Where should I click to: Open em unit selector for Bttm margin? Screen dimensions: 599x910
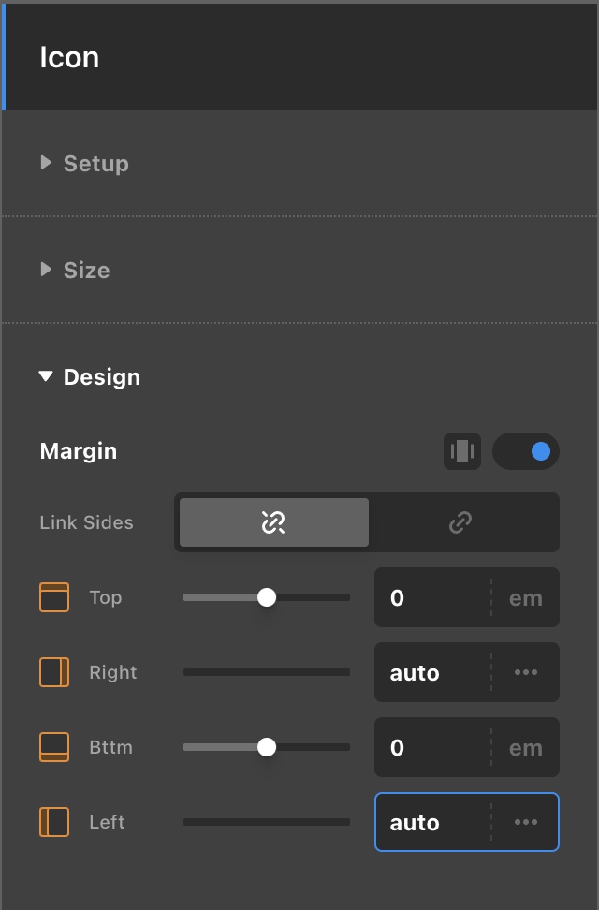[x=526, y=747]
